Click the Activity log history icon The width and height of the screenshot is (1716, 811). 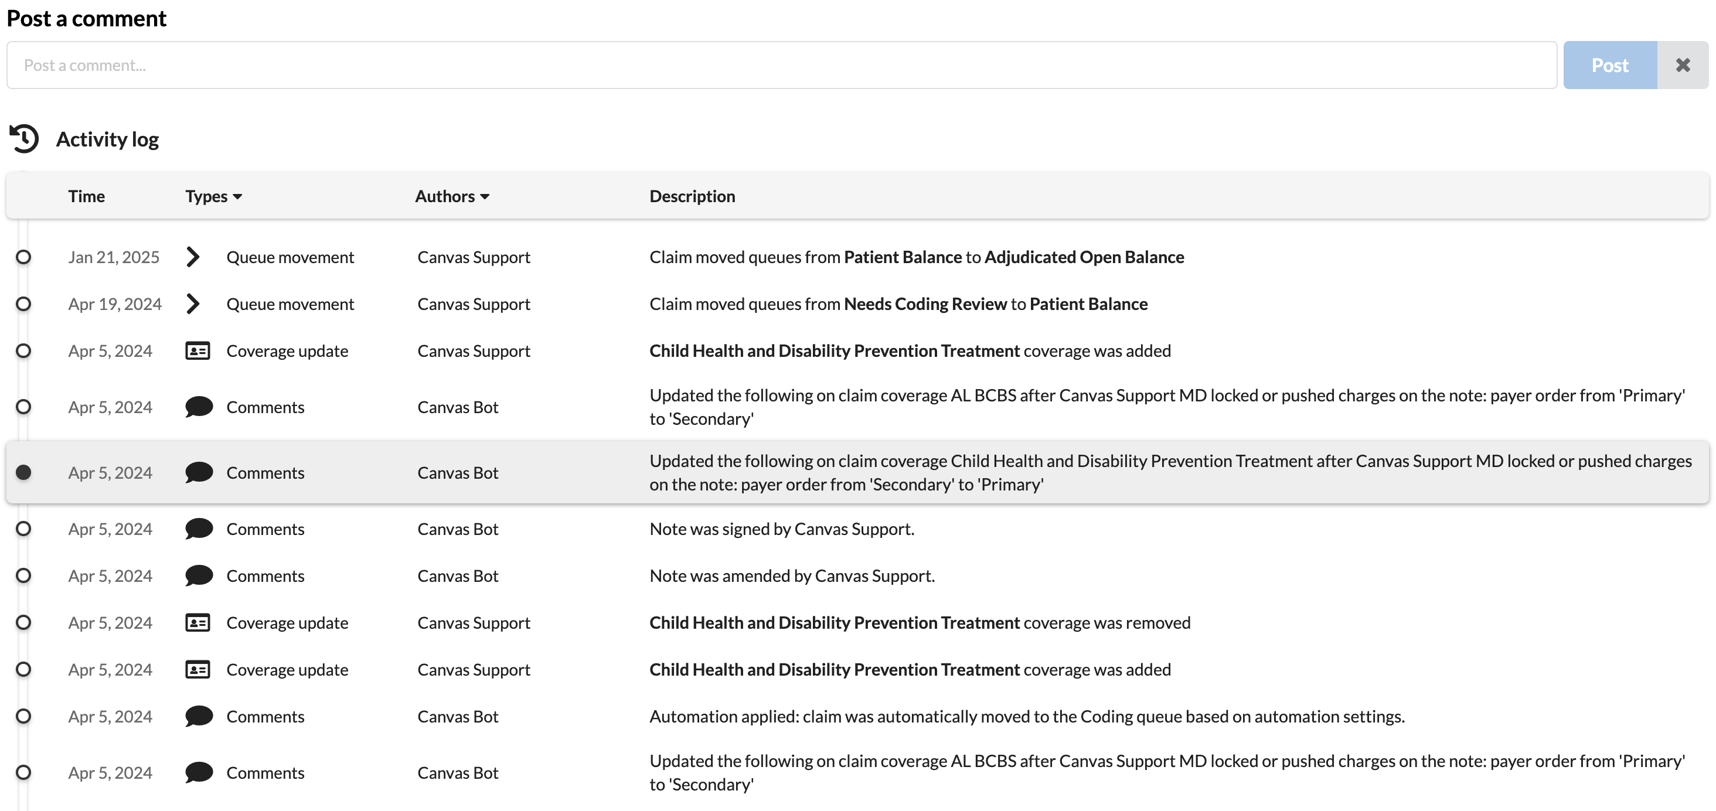click(24, 138)
